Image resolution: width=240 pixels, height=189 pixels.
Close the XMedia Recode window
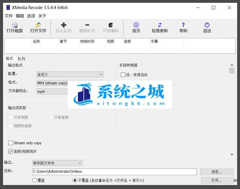[229, 8]
